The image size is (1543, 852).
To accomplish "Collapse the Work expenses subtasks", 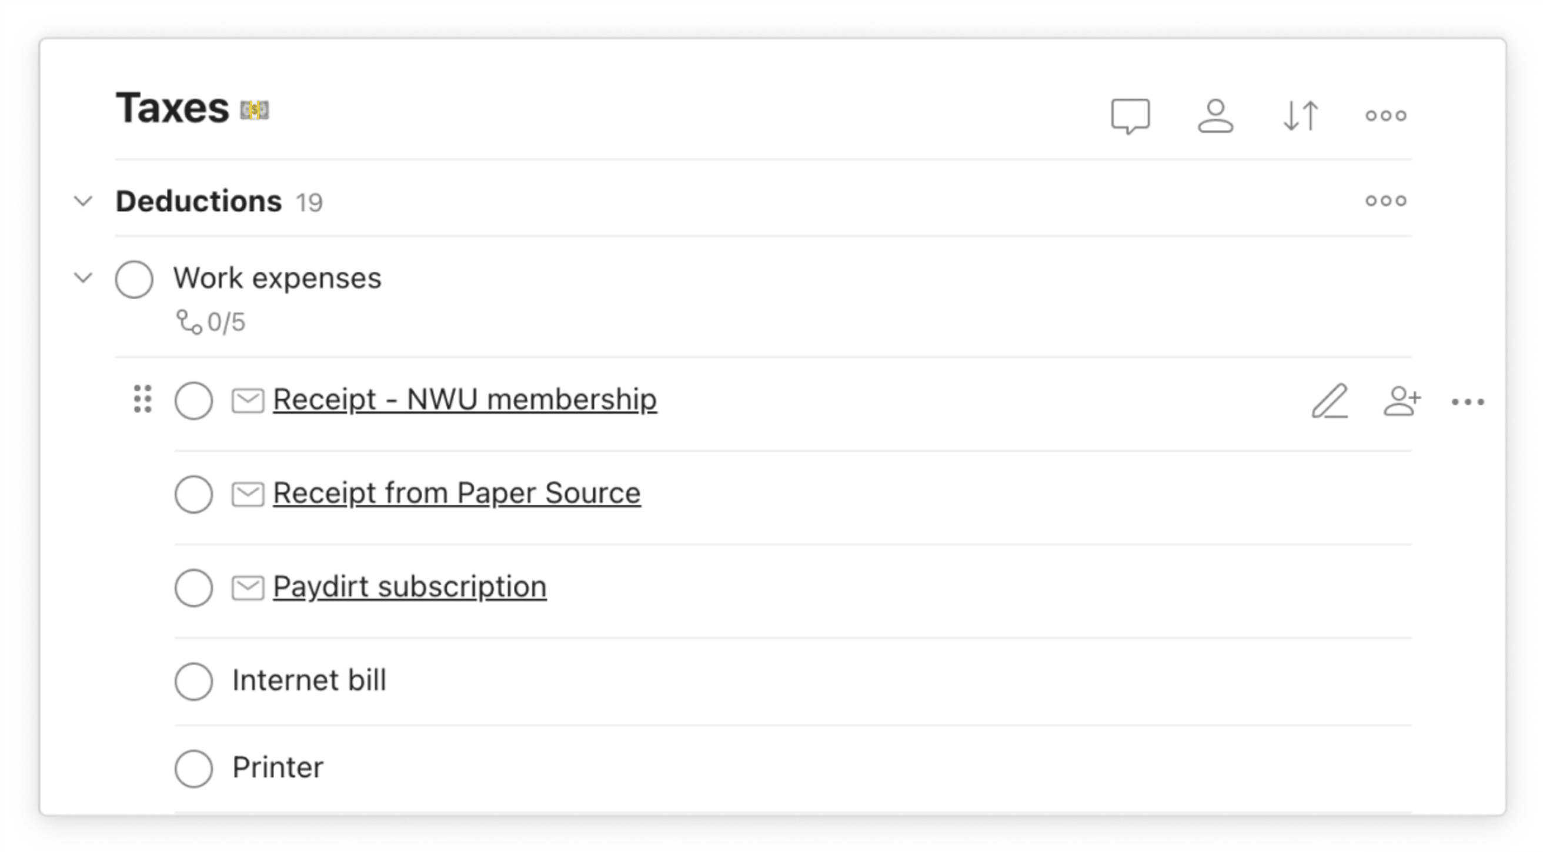I will click(84, 278).
